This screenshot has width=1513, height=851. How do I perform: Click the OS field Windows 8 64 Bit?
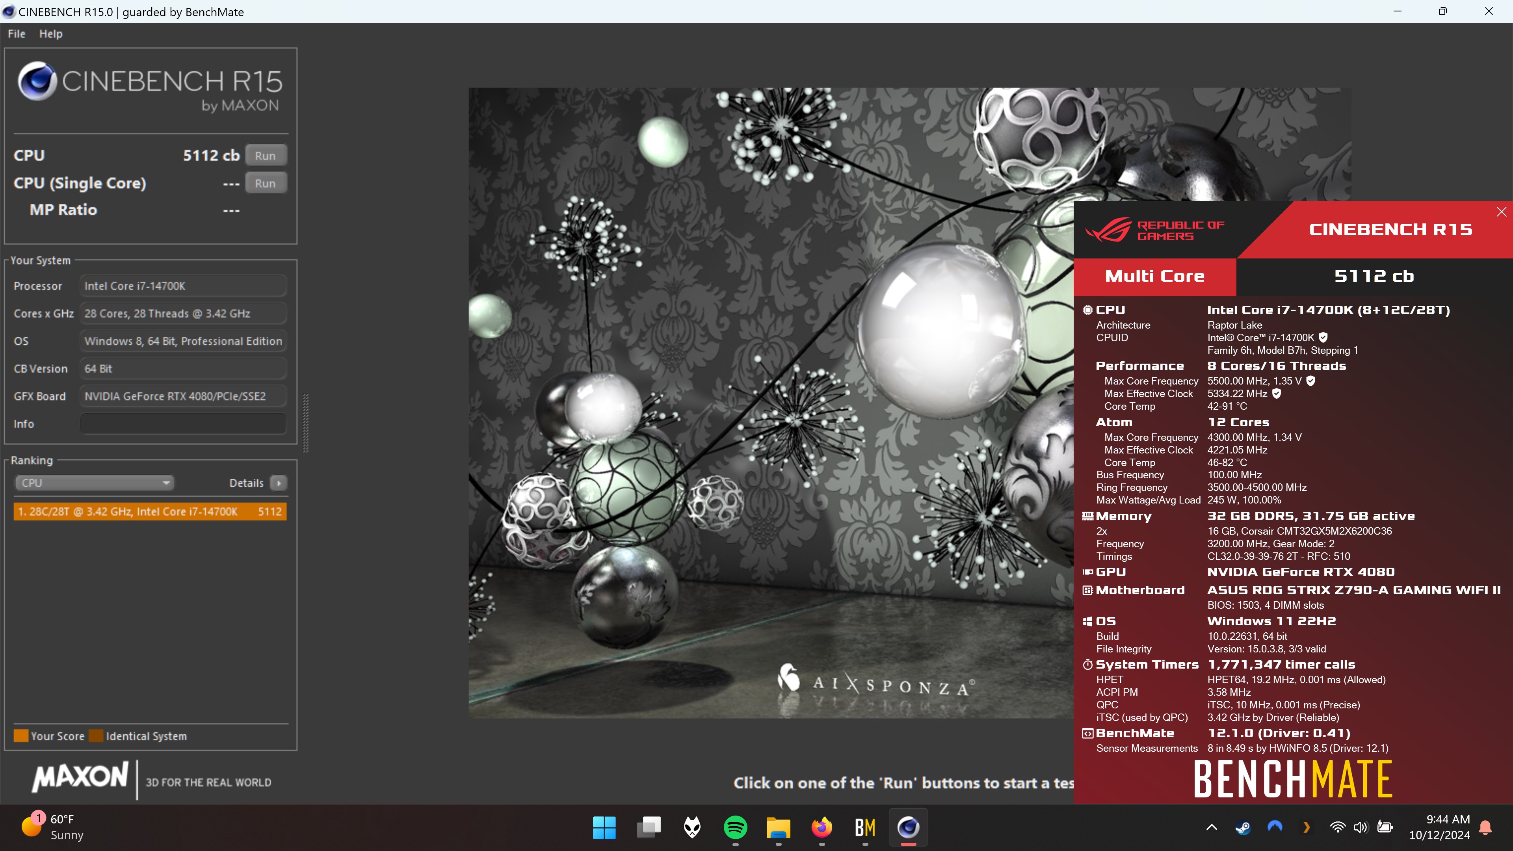[183, 341]
